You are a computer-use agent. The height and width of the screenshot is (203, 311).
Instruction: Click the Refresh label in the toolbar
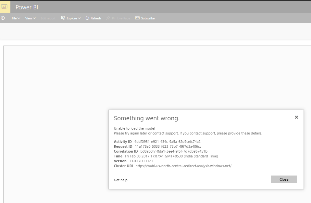pos(96,18)
